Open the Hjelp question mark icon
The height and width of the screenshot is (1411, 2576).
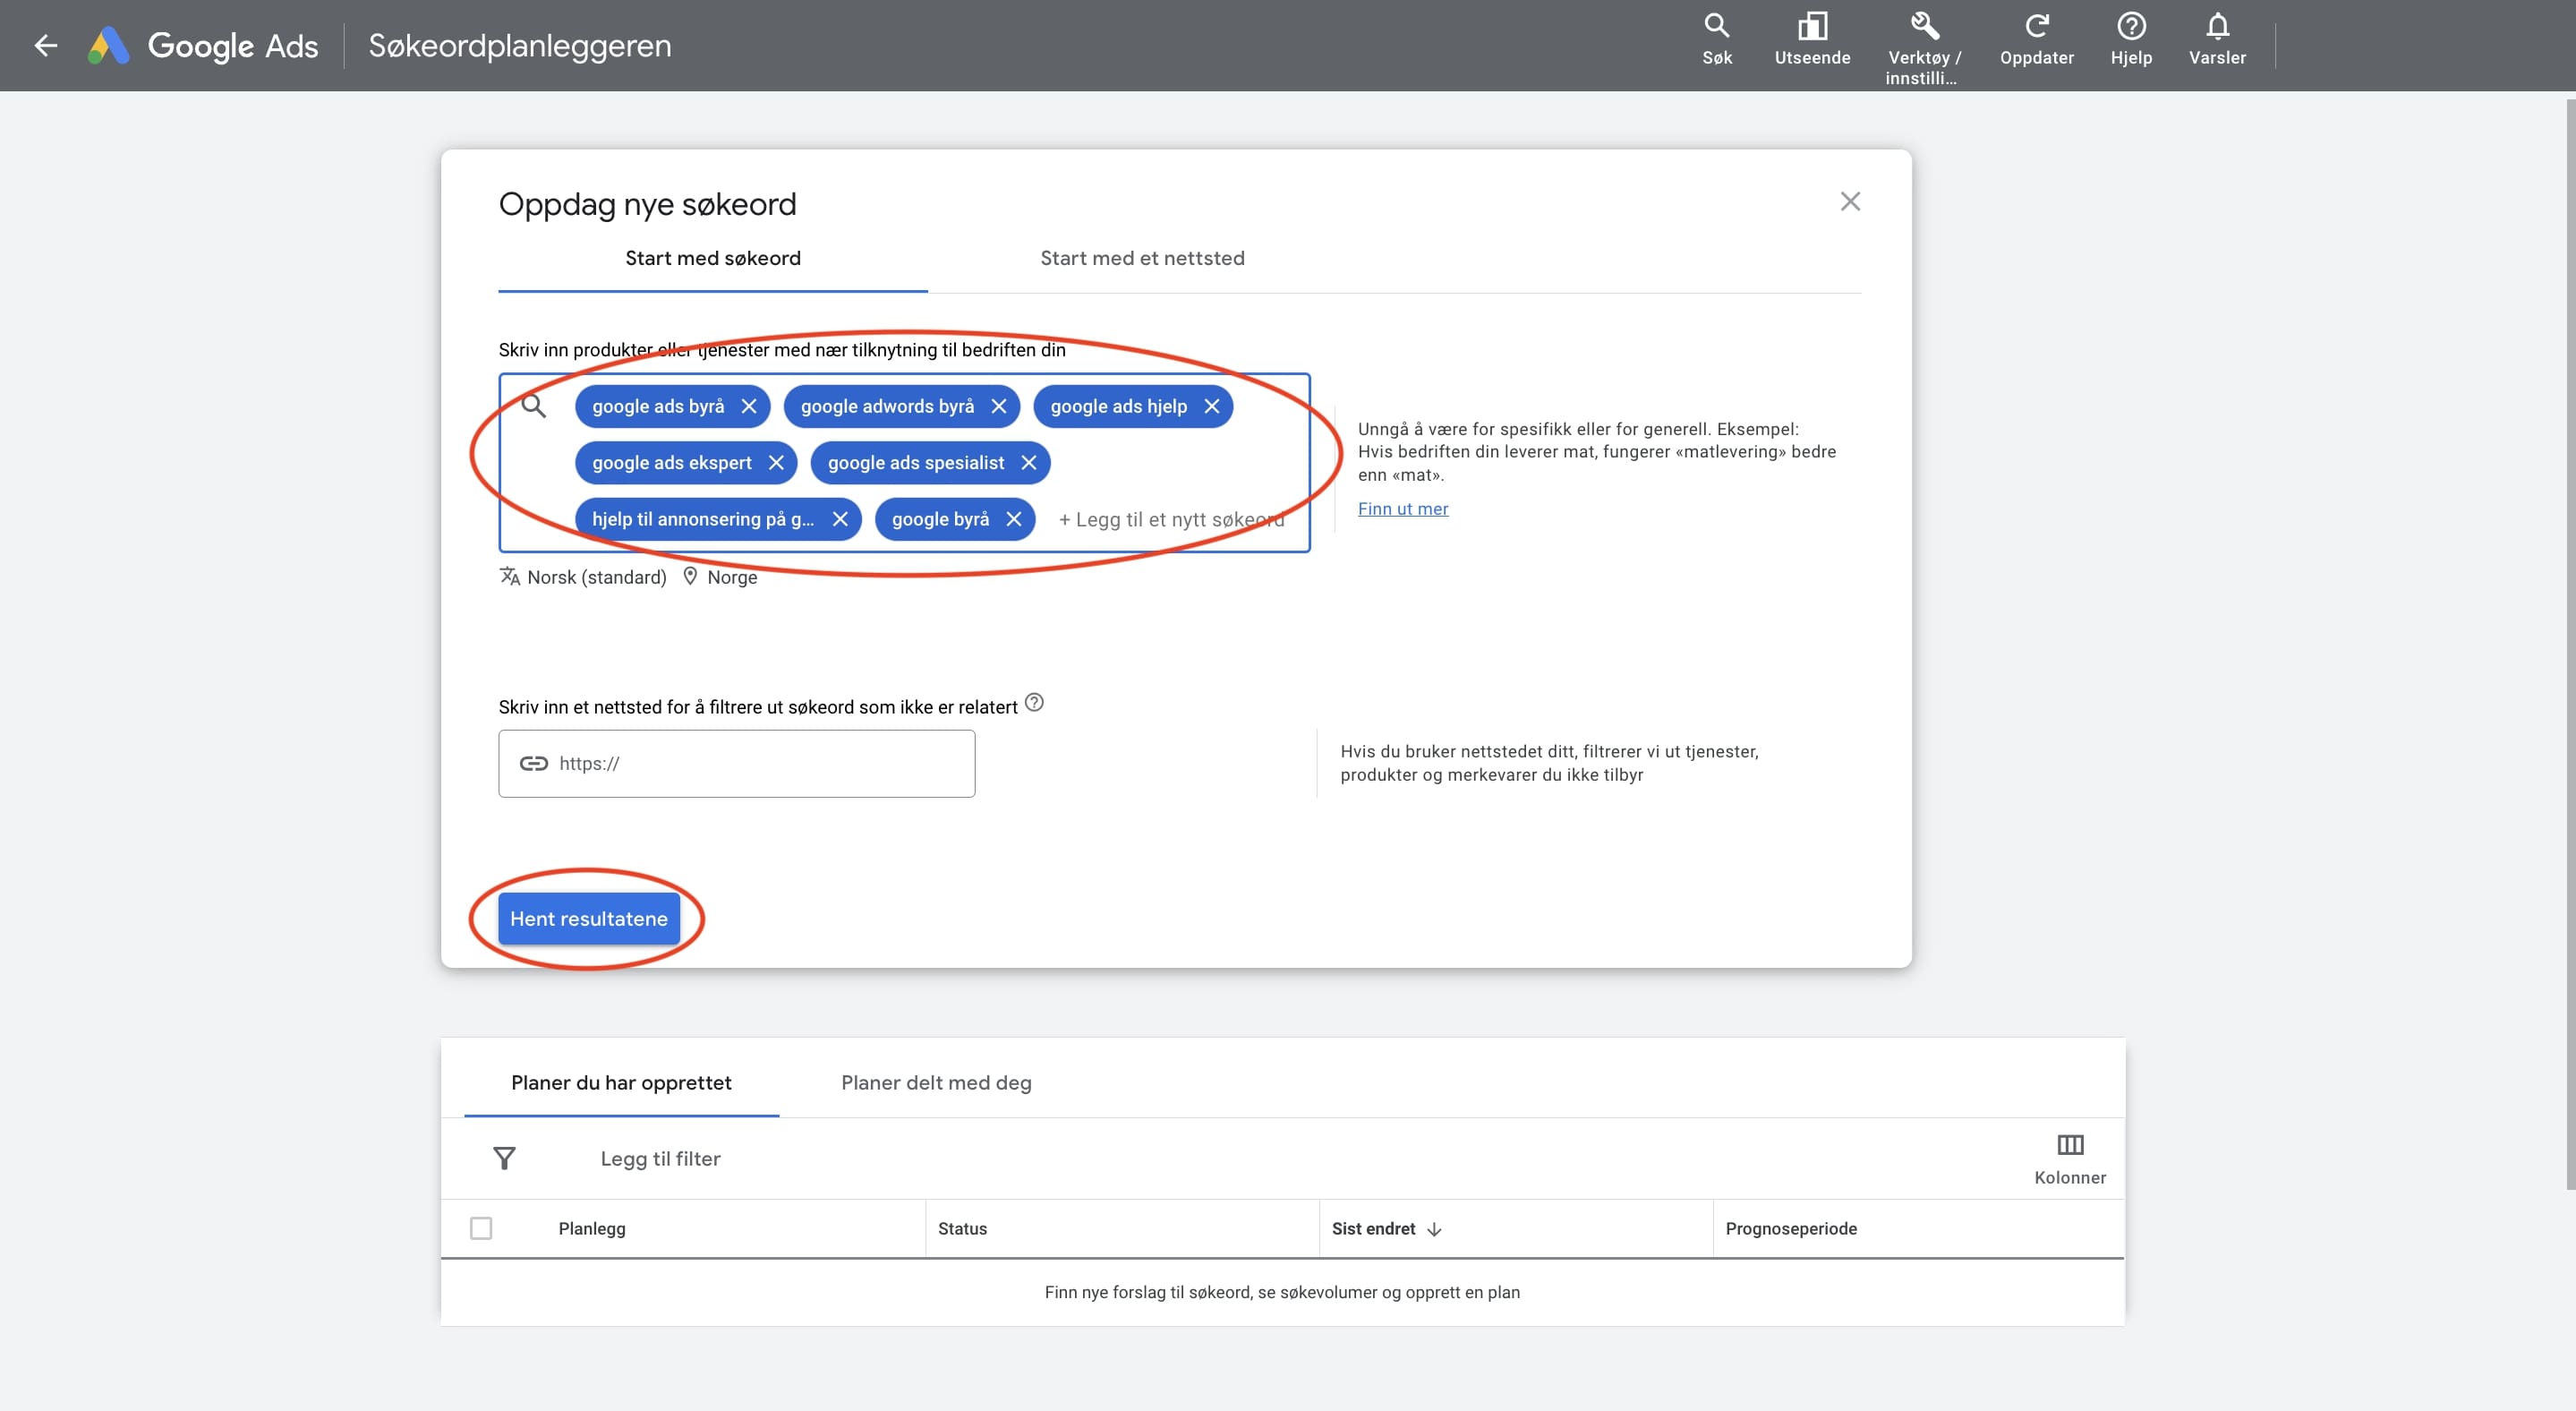[x=2130, y=27]
